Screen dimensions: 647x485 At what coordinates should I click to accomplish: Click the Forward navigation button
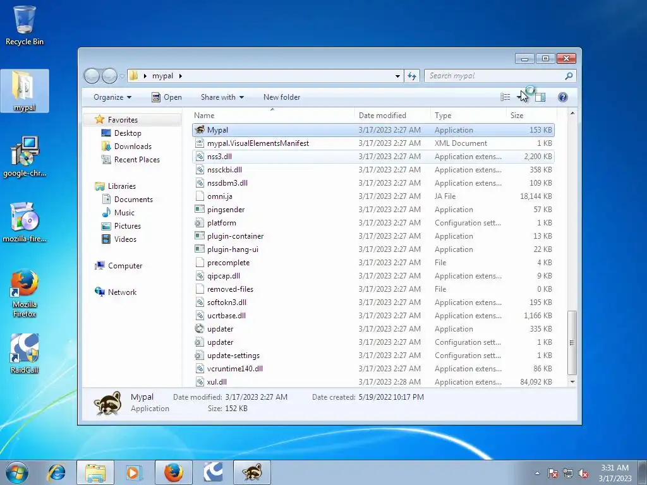click(109, 76)
